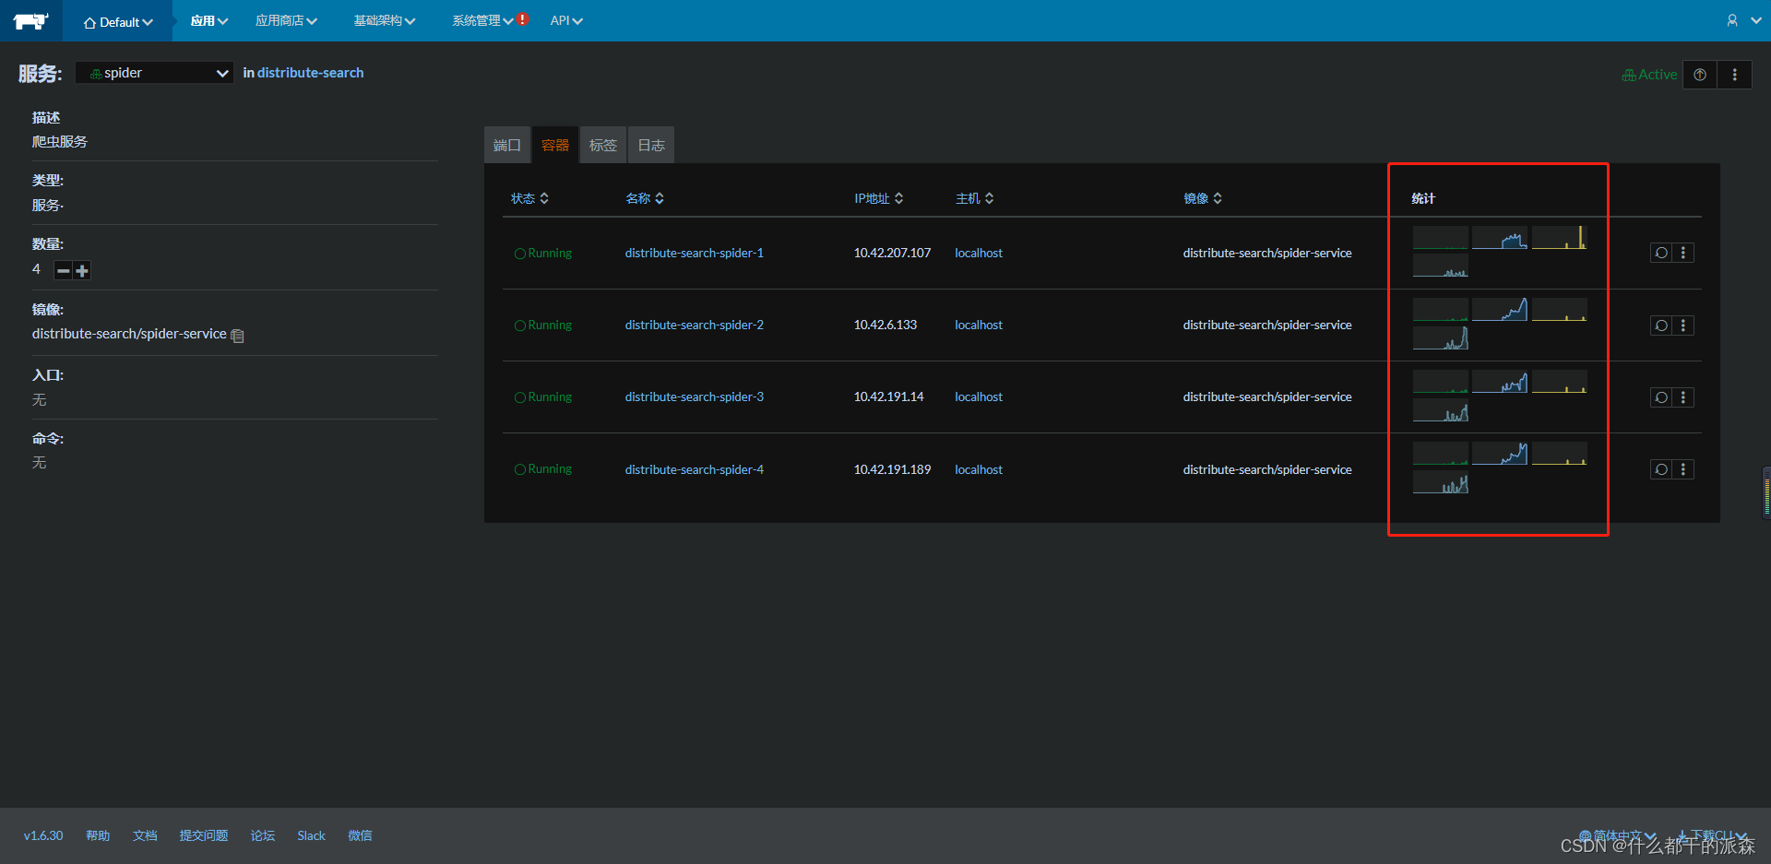Open localhost host for spider-3 row
This screenshot has height=864, width=1771.
(x=979, y=396)
